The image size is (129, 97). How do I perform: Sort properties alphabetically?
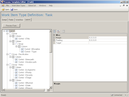59,31
